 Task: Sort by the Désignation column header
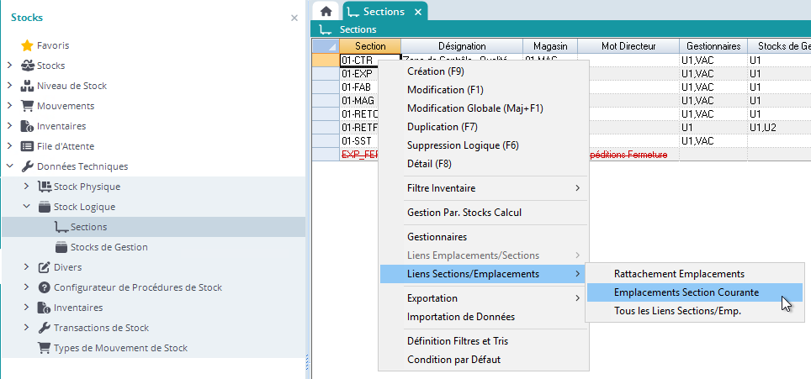[461, 46]
